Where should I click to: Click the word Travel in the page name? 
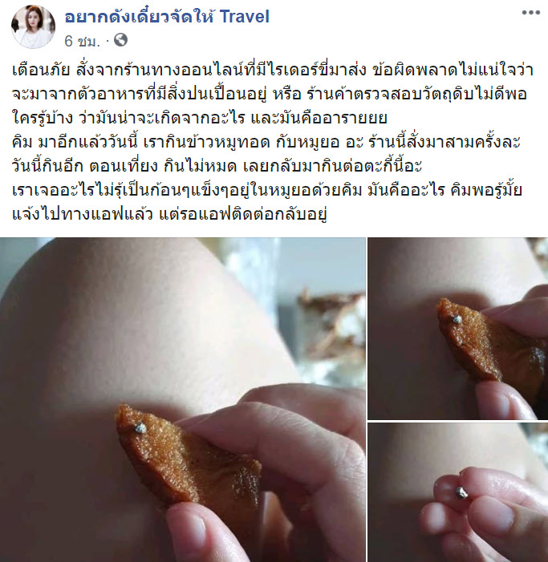244,17
